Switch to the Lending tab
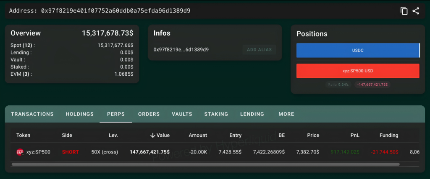The height and width of the screenshot is (179, 430). tap(252, 114)
